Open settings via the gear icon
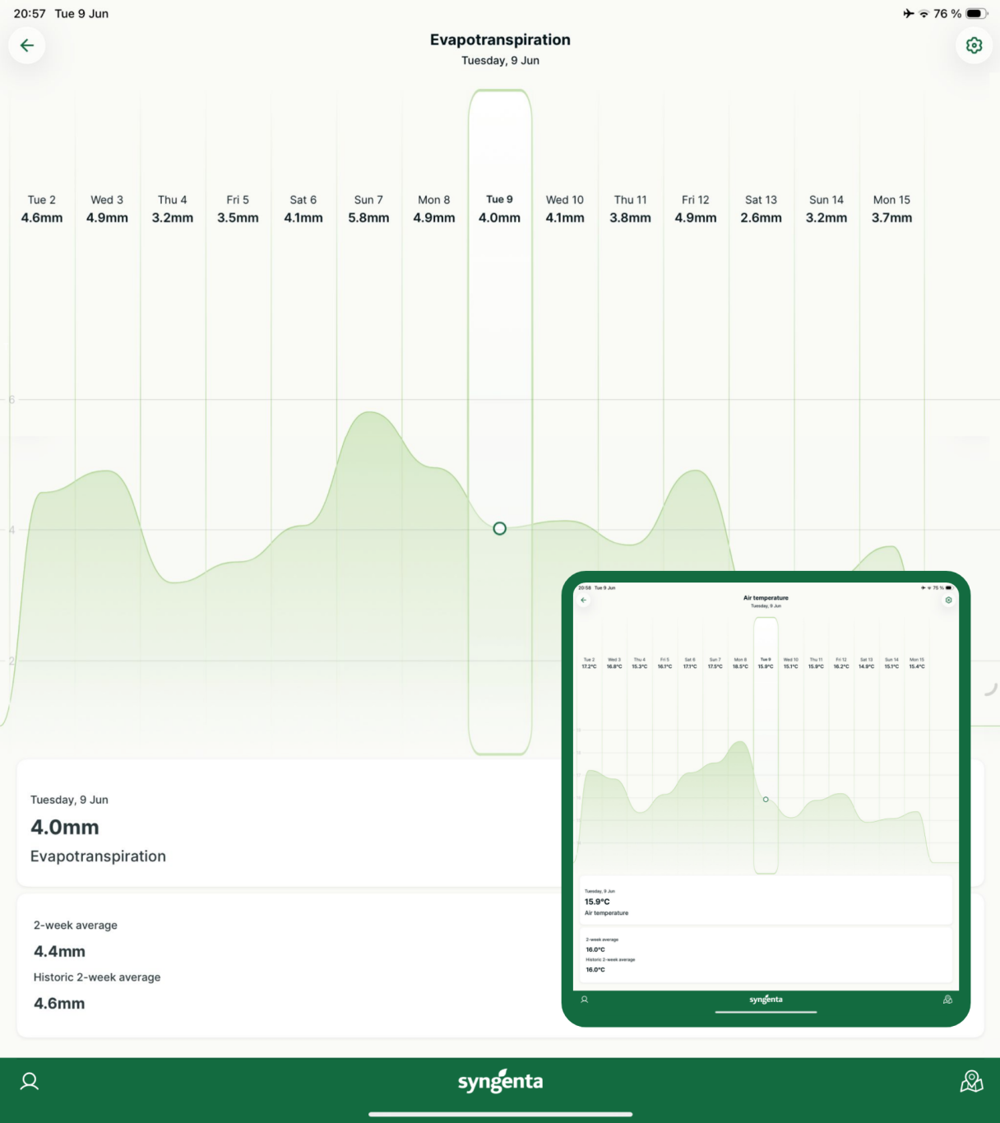The image size is (1000, 1123). (x=974, y=45)
